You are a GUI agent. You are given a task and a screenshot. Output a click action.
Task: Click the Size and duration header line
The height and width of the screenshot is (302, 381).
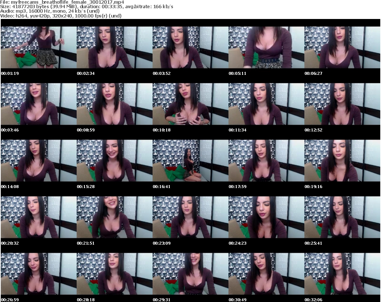pos(87,7)
